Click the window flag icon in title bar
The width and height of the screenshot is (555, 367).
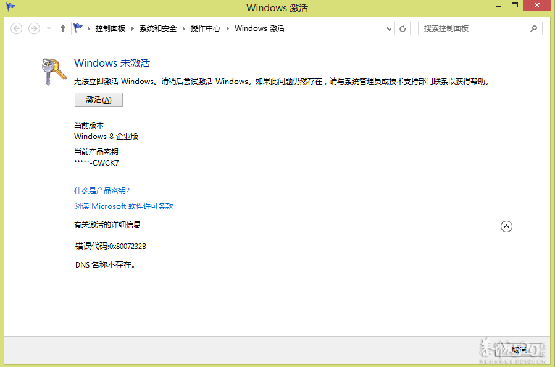click(10, 7)
